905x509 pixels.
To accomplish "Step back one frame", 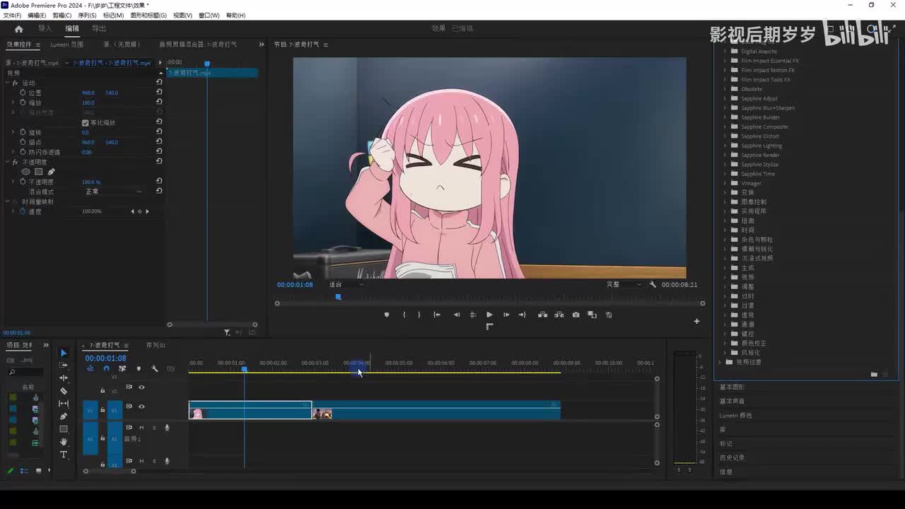I will pyautogui.click(x=457, y=315).
